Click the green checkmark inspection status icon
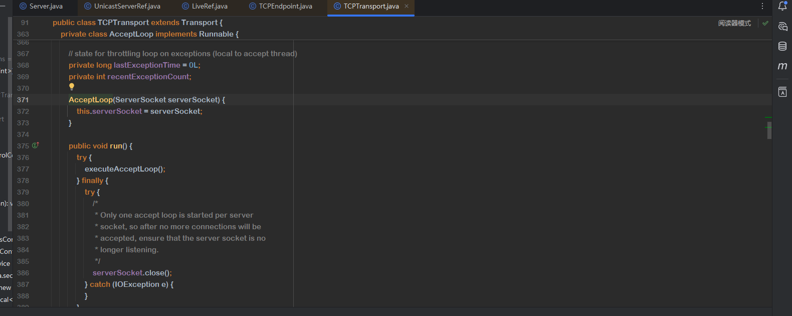The width and height of the screenshot is (792, 316). pyautogui.click(x=765, y=23)
